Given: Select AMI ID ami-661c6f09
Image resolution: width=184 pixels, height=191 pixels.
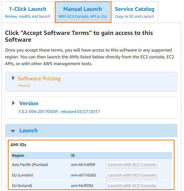Looking at the screenshot, I should coord(83,165).
